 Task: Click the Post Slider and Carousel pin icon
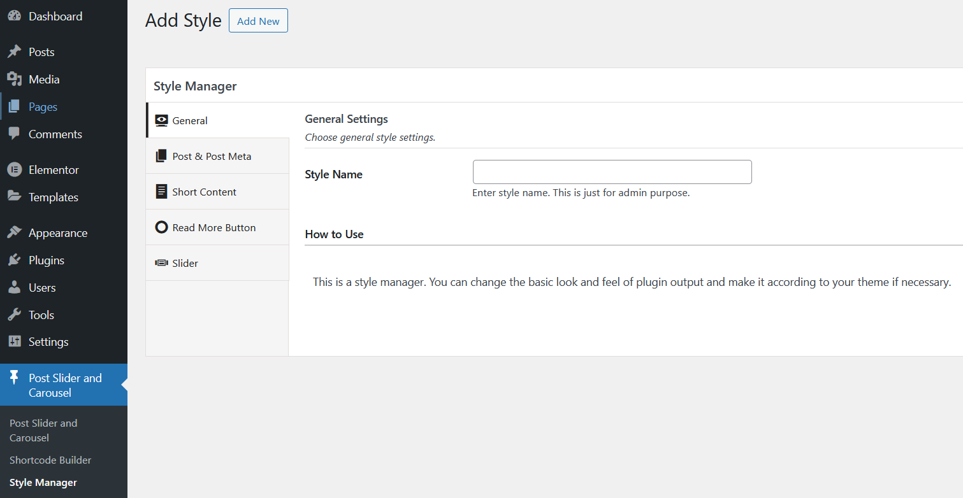14,378
